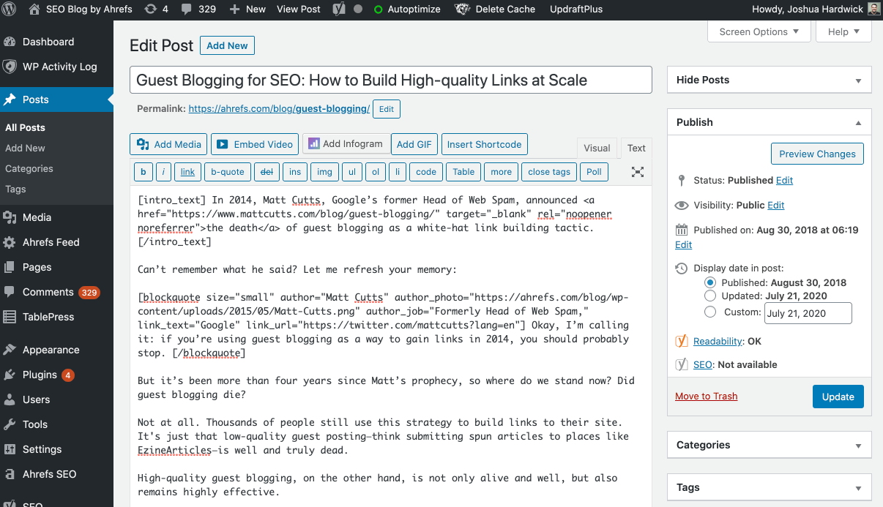Open pending updates via the refresh icon
Viewport: 883px width, 507px height.
[152, 10]
